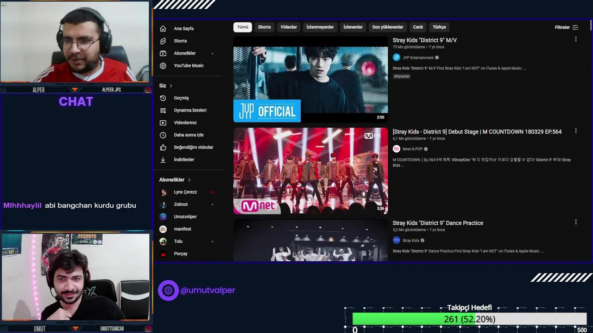This screenshot has height=333, width=593.
Task: Select the Tolu channel avatar
Action: coord(163,241)
